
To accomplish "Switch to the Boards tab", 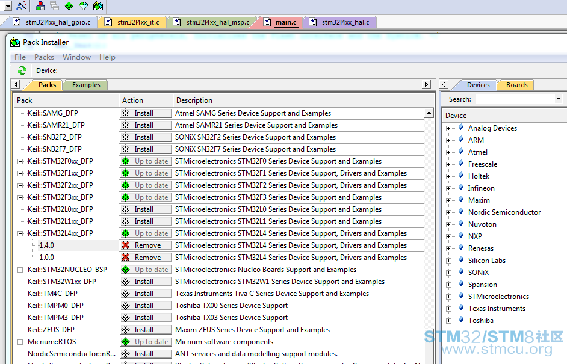I will (x=516, y=85).
